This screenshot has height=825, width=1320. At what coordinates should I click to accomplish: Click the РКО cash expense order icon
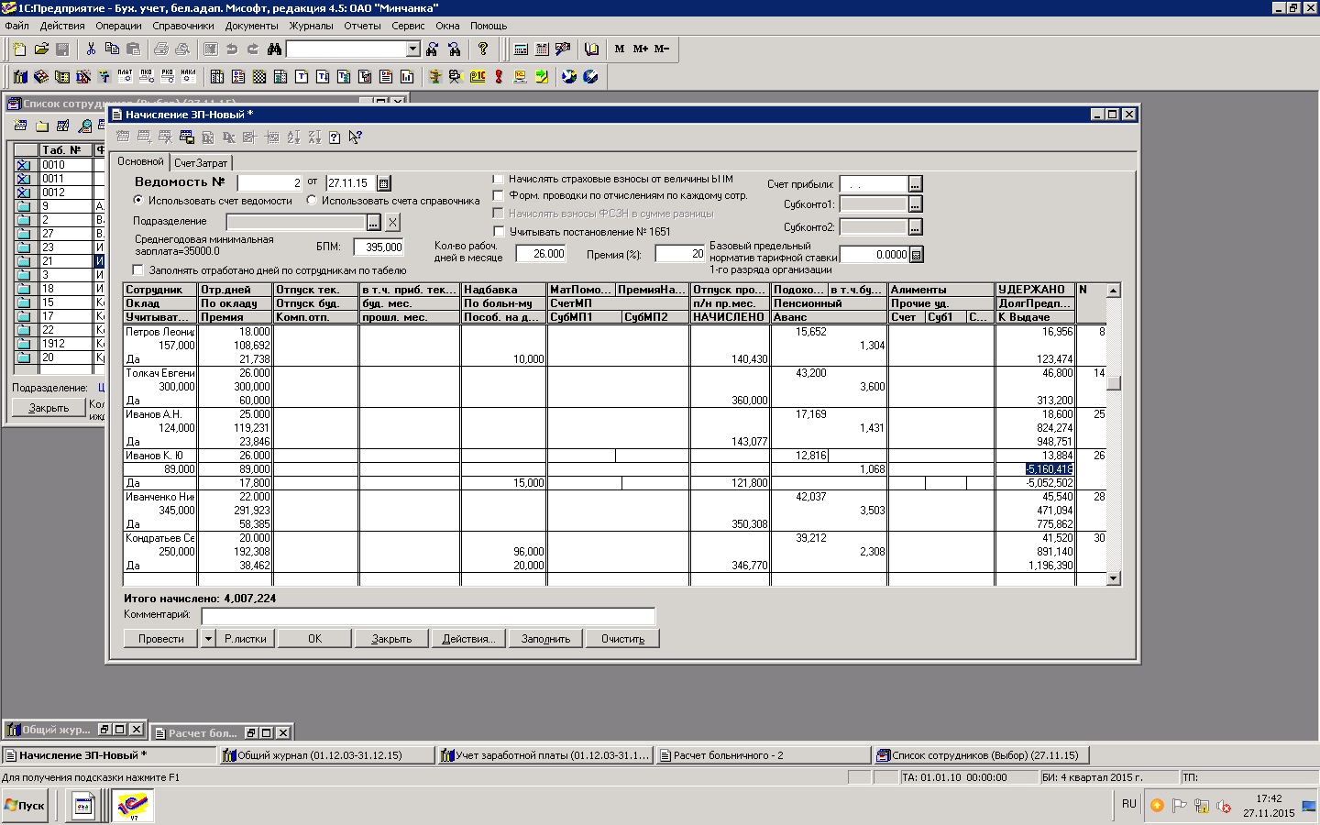pyautogui.click(x=168, y=76)
